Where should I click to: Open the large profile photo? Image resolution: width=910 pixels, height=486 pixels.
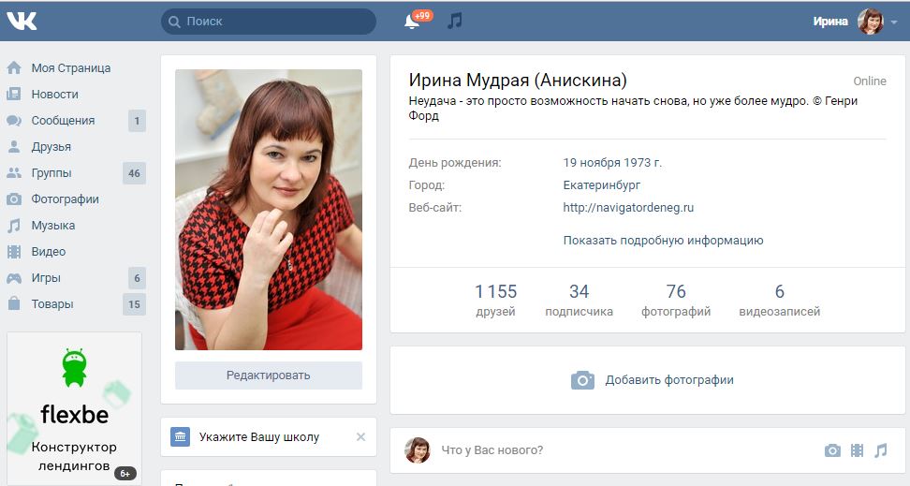pyautogui.click(x=269, y=210)
